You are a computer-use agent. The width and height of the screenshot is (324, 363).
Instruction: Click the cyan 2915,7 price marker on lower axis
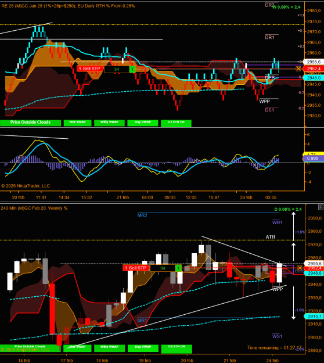pyautogui.click(x=314, y=316)
